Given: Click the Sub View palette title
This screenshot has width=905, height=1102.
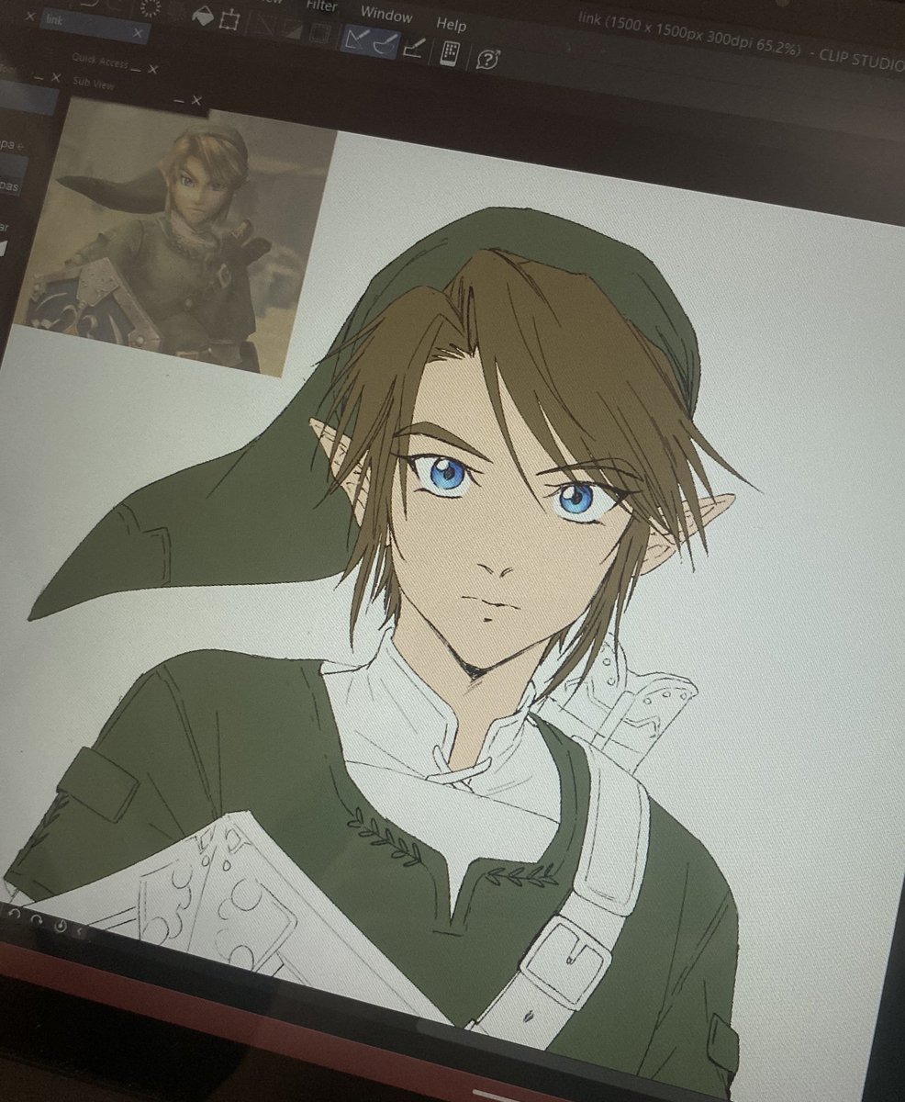Looking at the screenshot, I should pyautogui.click(x=93, y=83).
